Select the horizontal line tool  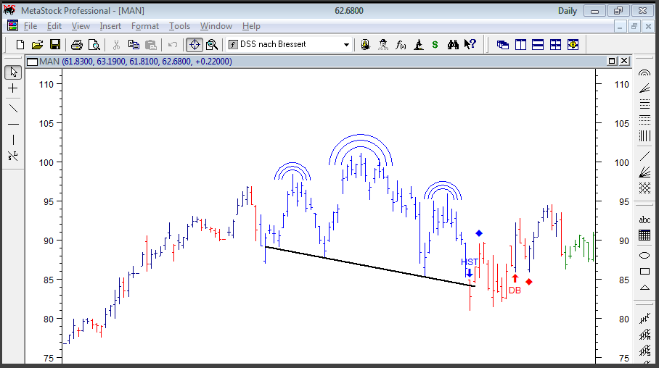click(13, 124)
